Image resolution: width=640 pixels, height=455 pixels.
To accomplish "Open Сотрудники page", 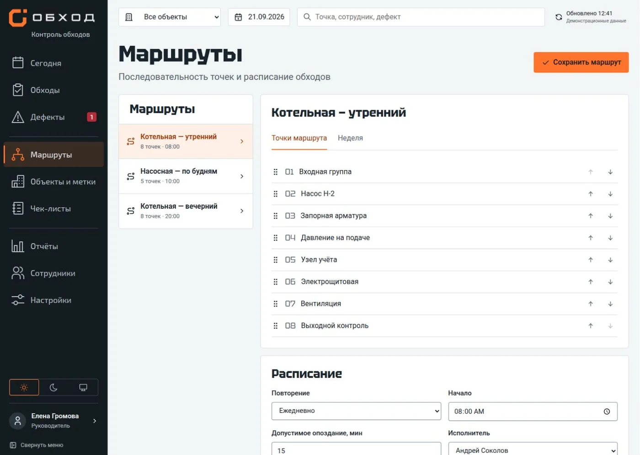I will coord(53,273).
